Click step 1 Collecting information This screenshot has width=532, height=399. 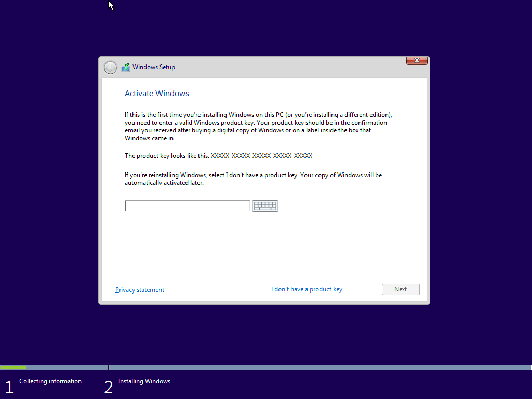point(50,381)
